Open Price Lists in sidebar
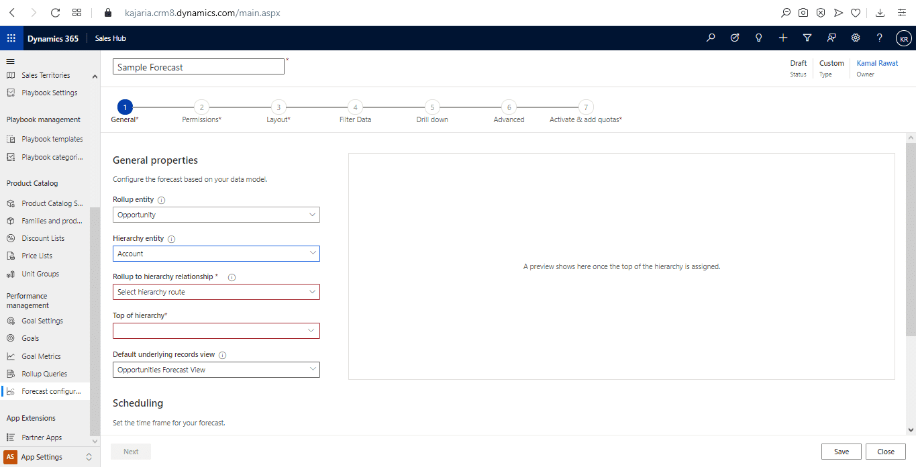Viewport: 916px width, 467px height. tap(37, 256)
